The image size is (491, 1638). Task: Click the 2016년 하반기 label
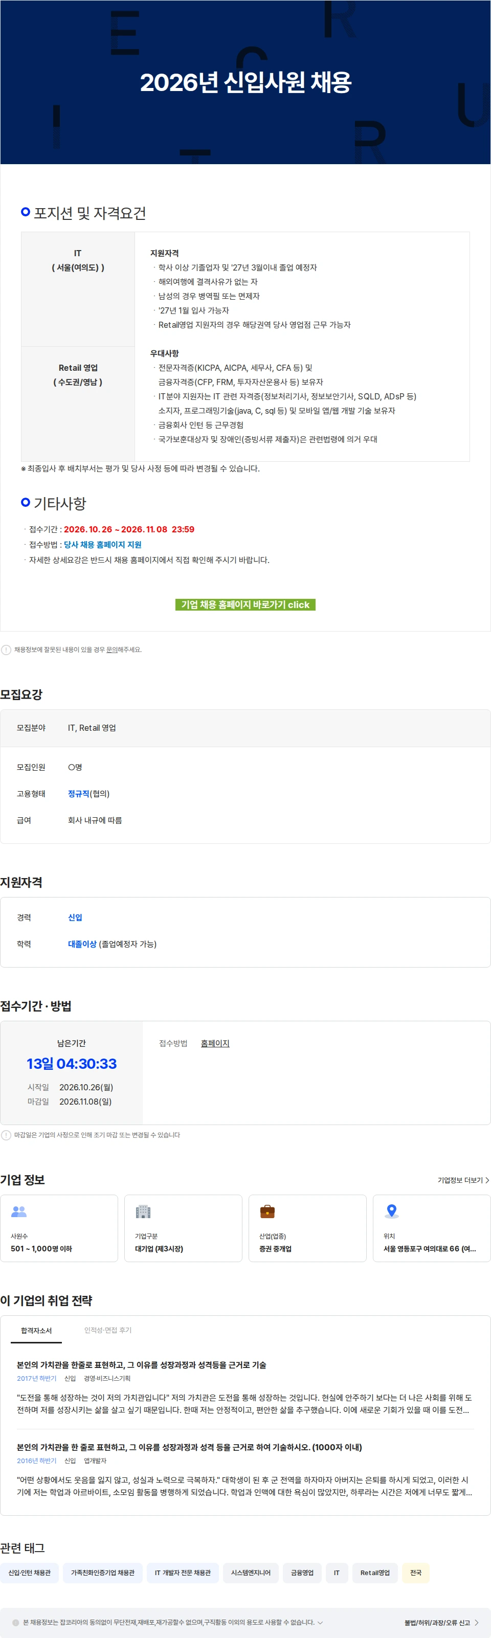coord(36,1460)
